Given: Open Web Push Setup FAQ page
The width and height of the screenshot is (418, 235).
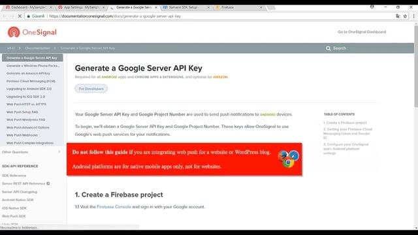Looking at the screenshot, I should tap(22, 112).
